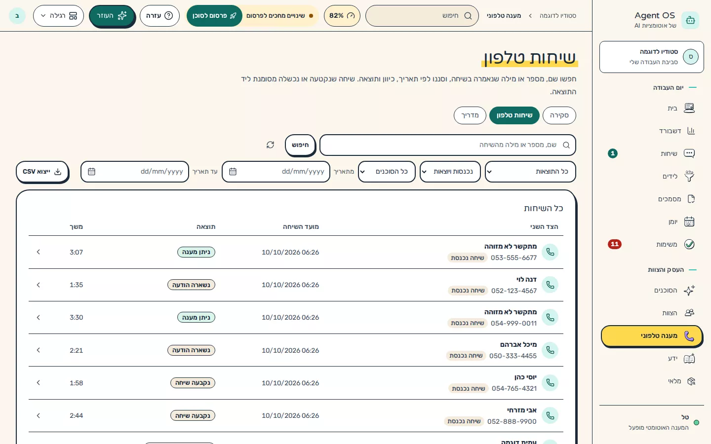Open הסוכנים agents sparkle icon
Viewport: 711px width, 444px height.
689,290
